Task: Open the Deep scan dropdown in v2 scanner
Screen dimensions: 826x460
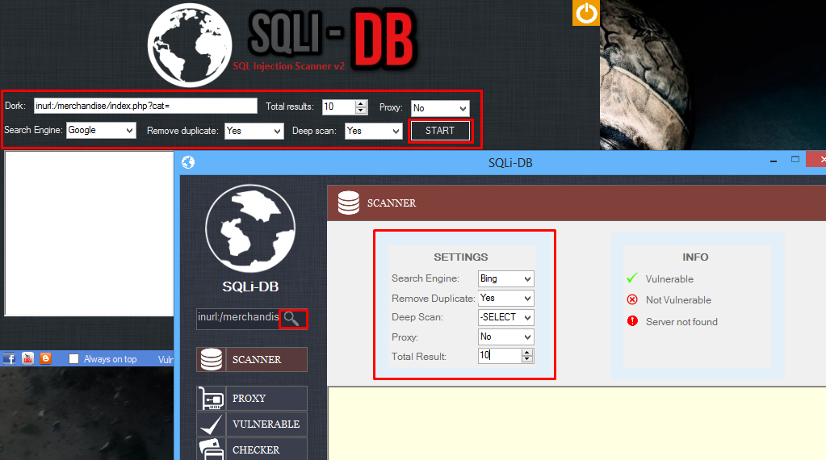Action: tap(374, 131)
